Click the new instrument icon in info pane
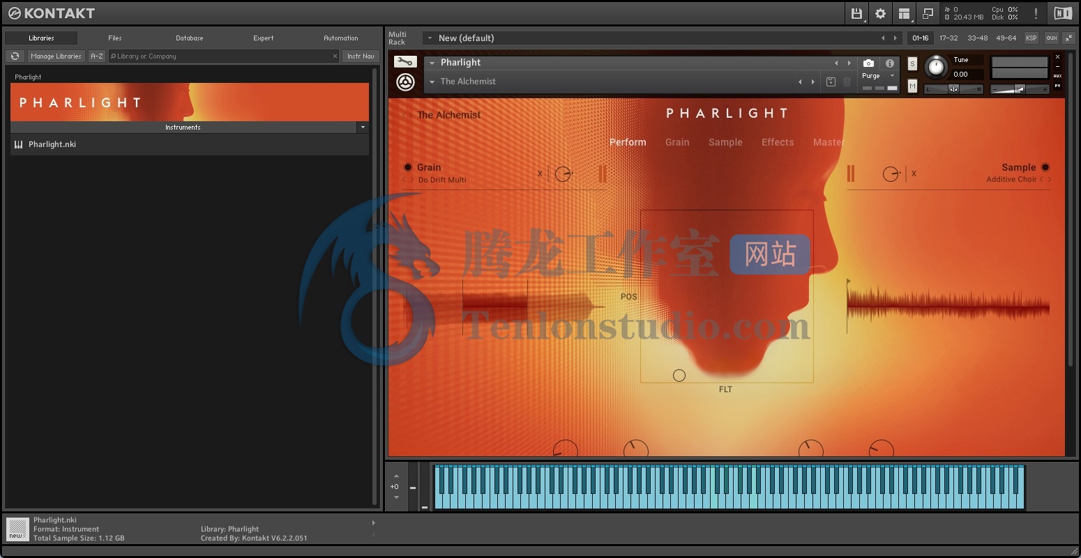 [x=17, y=529]
